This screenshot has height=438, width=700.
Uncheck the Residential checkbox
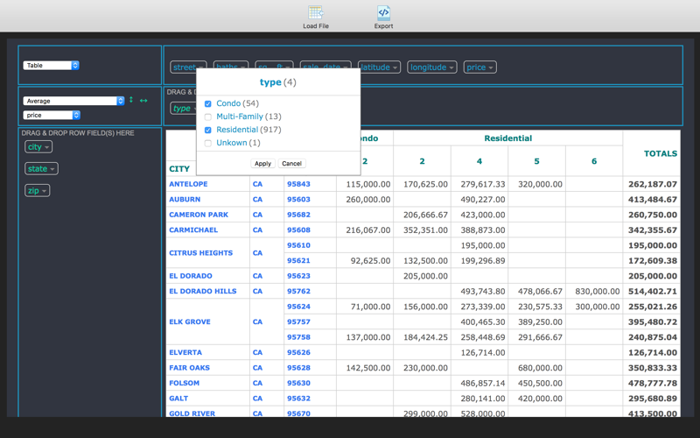tap(208, 130)
